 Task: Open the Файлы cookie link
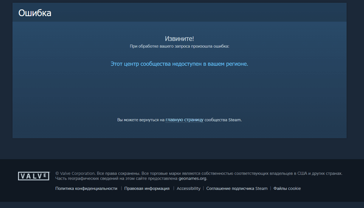coord(287,189)
